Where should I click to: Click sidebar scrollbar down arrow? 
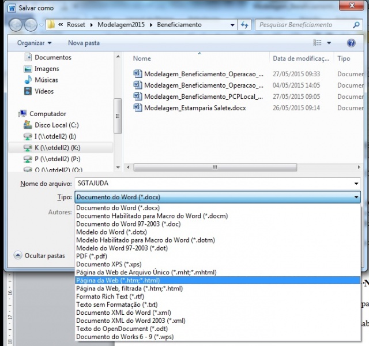click(x=118, y=168)
